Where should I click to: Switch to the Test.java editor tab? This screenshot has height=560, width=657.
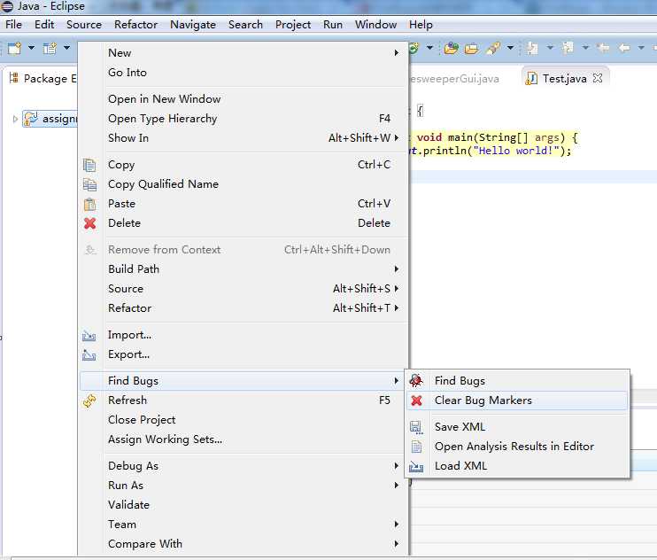(x=564, y=79)
